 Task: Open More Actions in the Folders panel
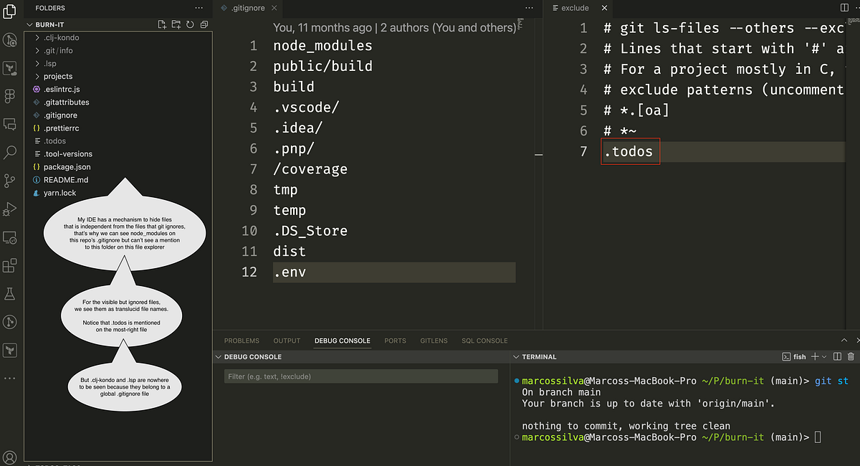pyautogui.click(x=199, y=8)
